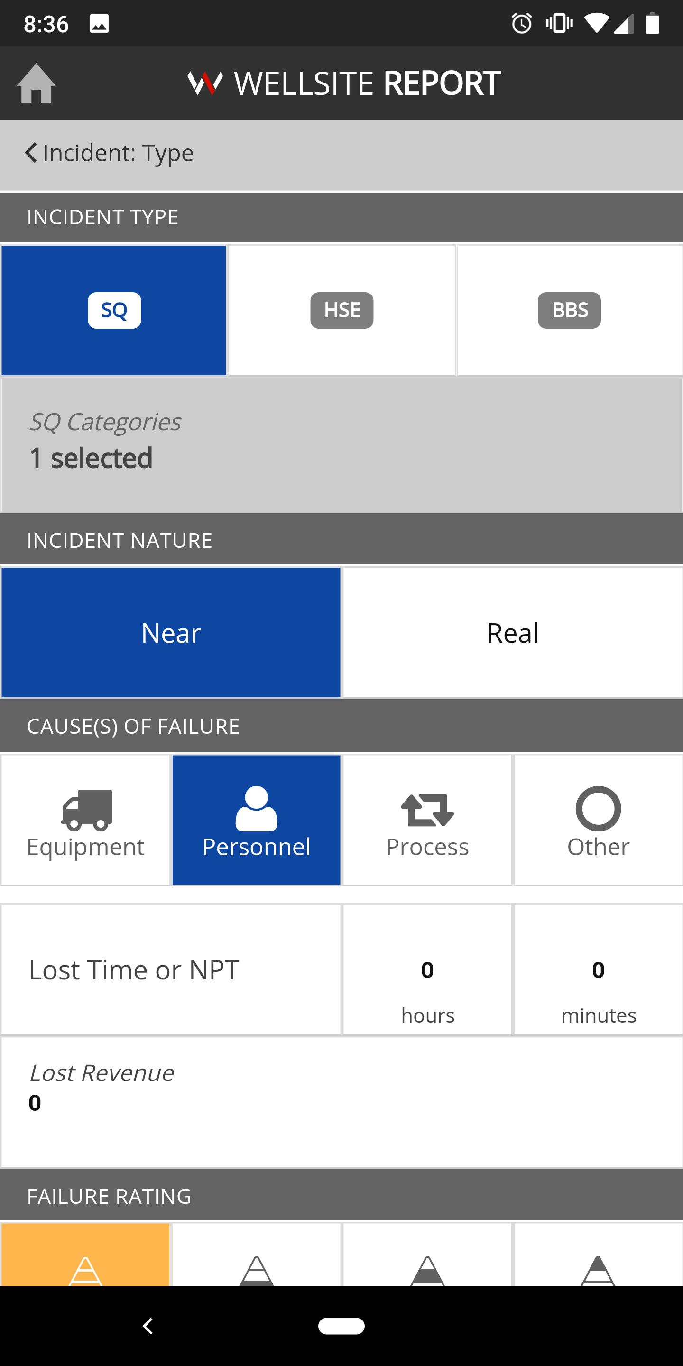Edit the lost time minutes value

[598, 969]
